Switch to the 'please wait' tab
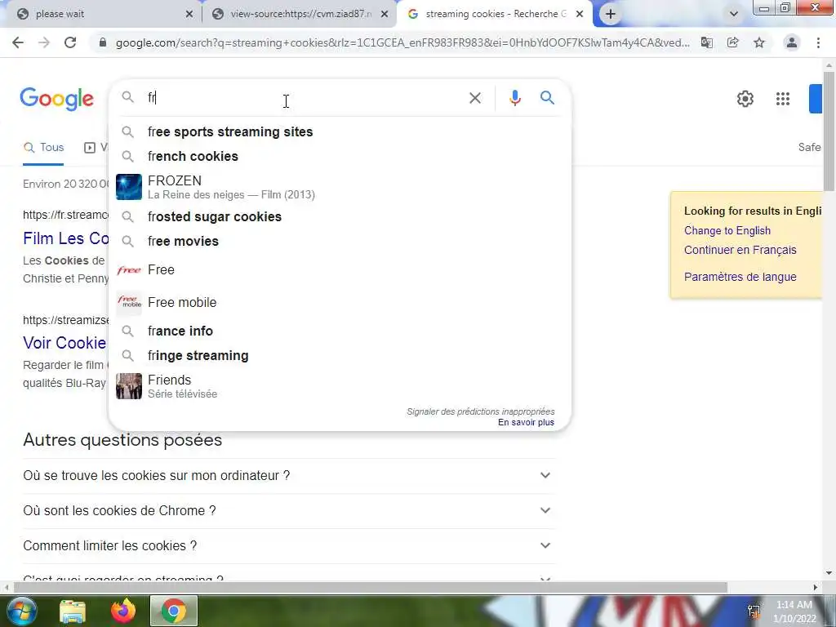 (x=101, y=15)
